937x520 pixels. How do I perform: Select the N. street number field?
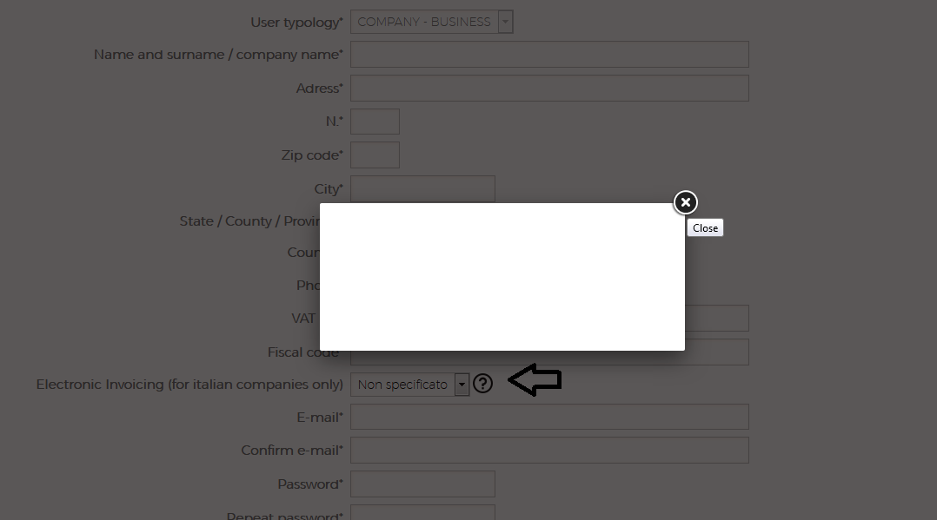pos(375,122)
